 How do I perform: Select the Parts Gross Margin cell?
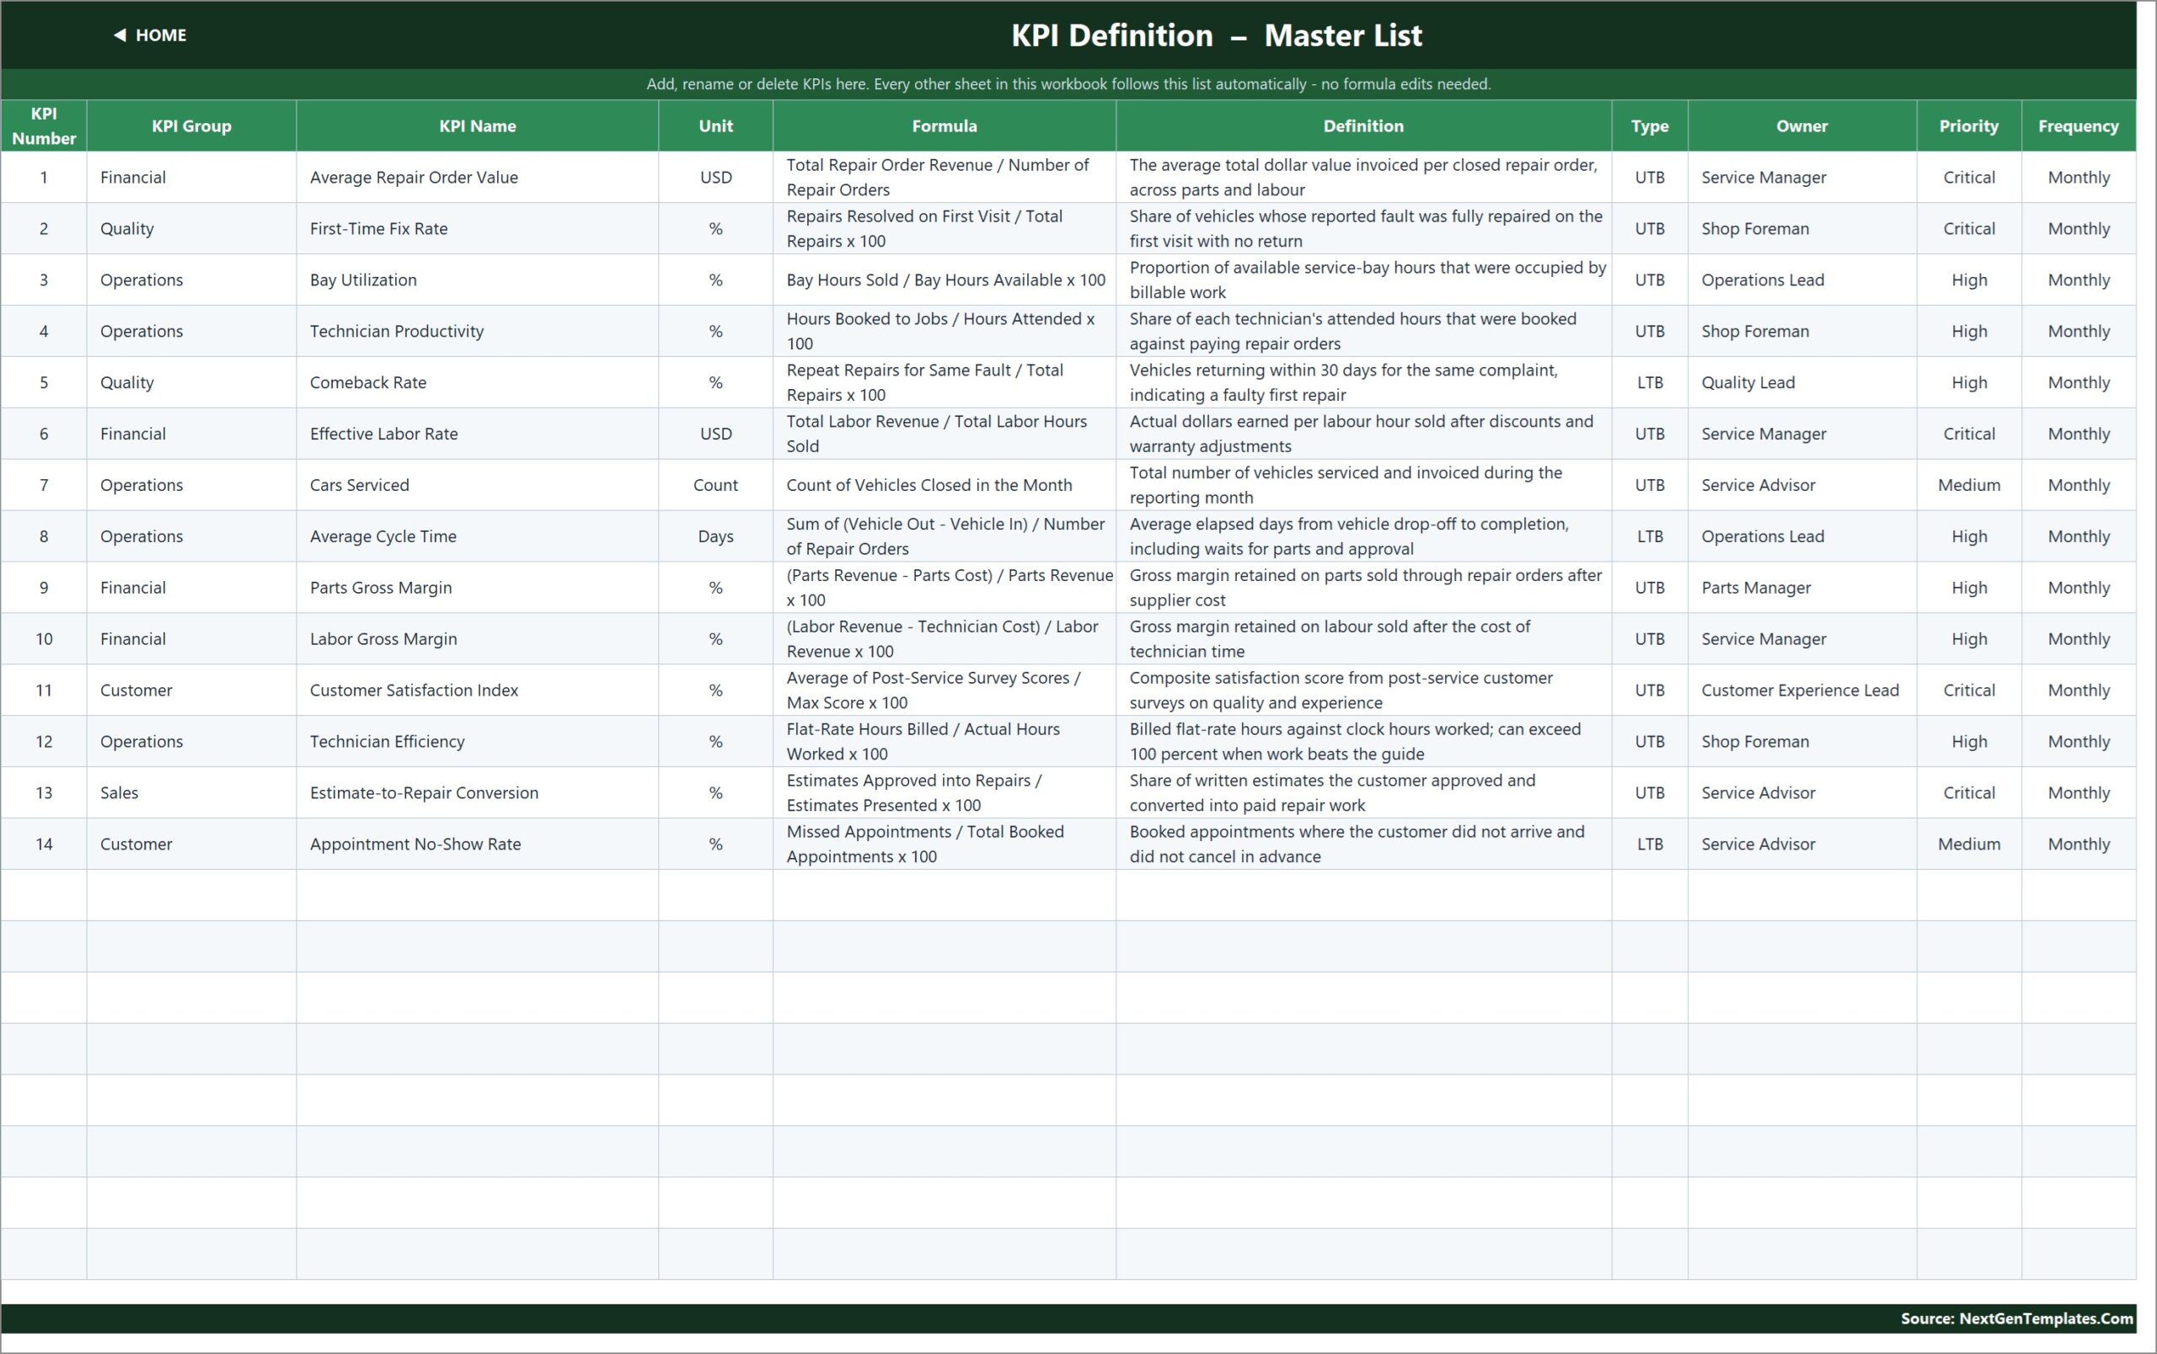coord(478,587)
